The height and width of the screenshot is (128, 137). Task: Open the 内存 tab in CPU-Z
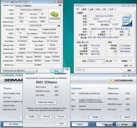pos(98,9)
